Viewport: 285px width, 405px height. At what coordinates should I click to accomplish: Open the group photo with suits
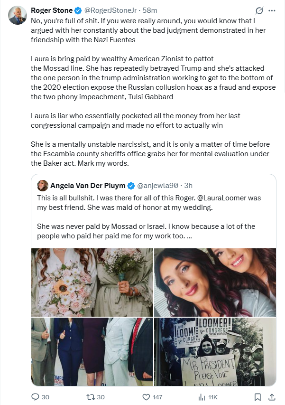92,351
